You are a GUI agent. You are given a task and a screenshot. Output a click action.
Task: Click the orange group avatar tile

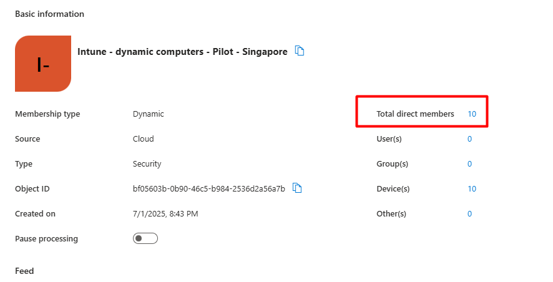(43, 64)
